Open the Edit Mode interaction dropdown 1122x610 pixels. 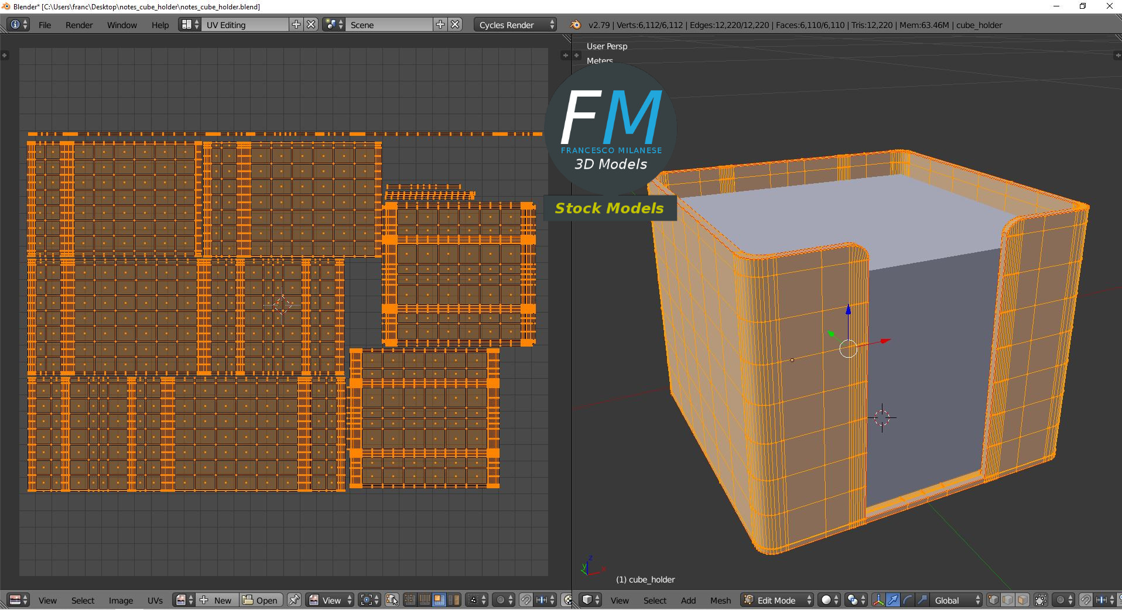pos(777,600)
